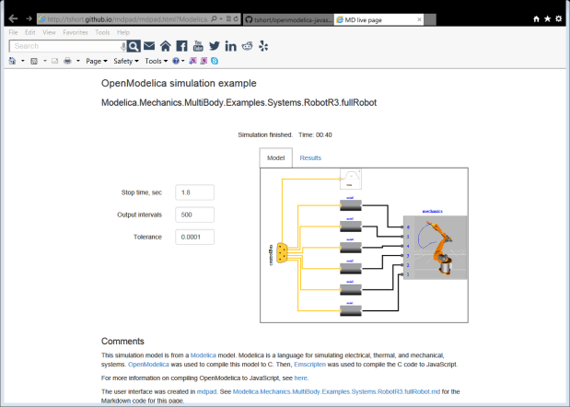This screenshot has height=407, width=570.
Task: Click the magnifier search button
Action: coord(134,46)
